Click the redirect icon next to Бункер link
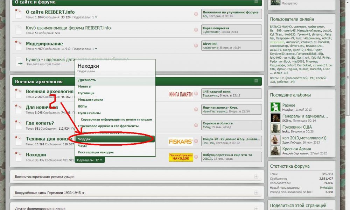The height and width of the screenshot is (210, 350). click(18, 62)
